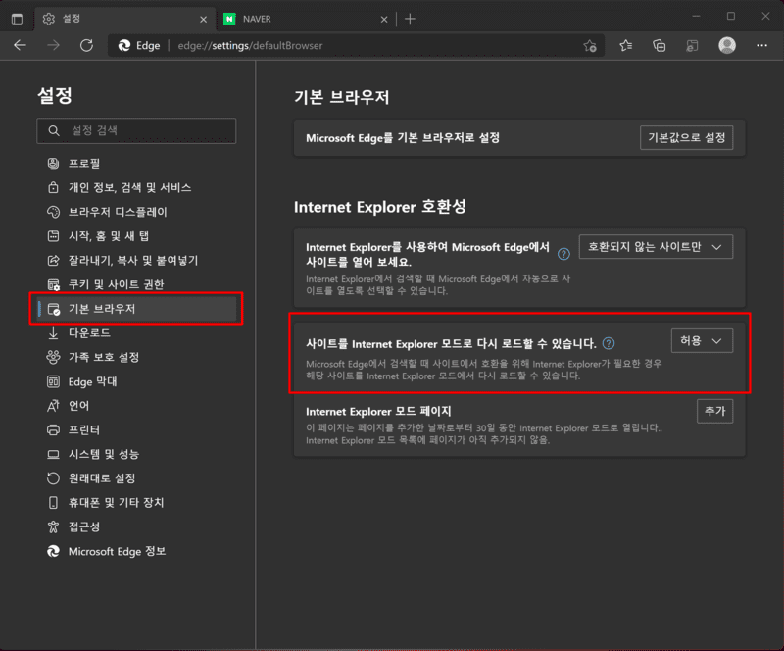Close the NAVER tab

pyautogui.click(x=384, y=19)
